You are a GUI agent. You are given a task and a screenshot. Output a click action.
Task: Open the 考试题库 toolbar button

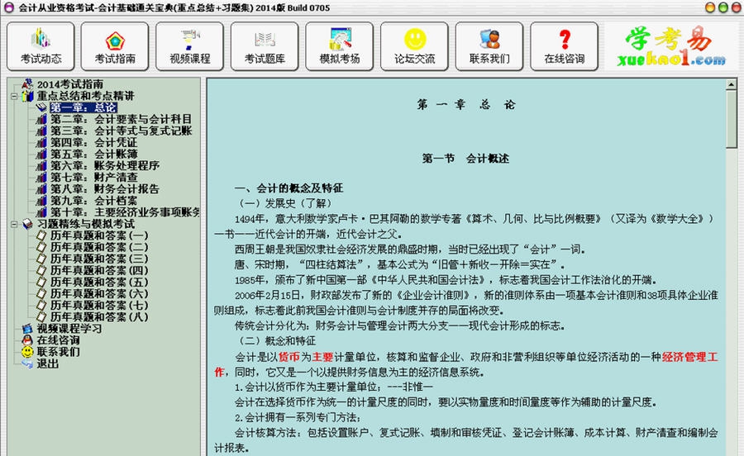pos(265,46)
